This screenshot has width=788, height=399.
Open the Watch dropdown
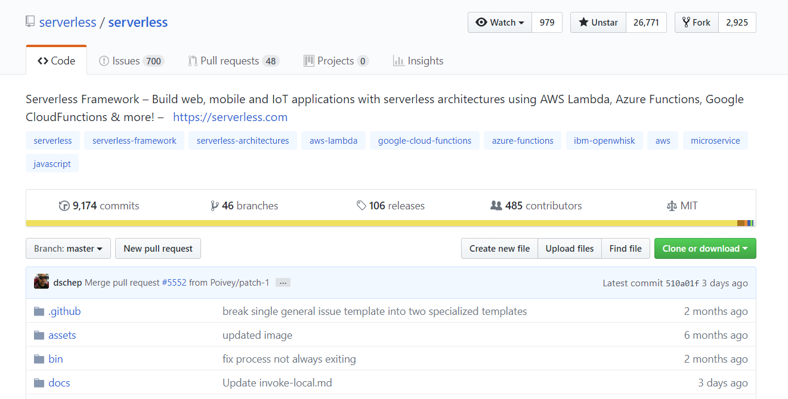[x=500, y=22]
